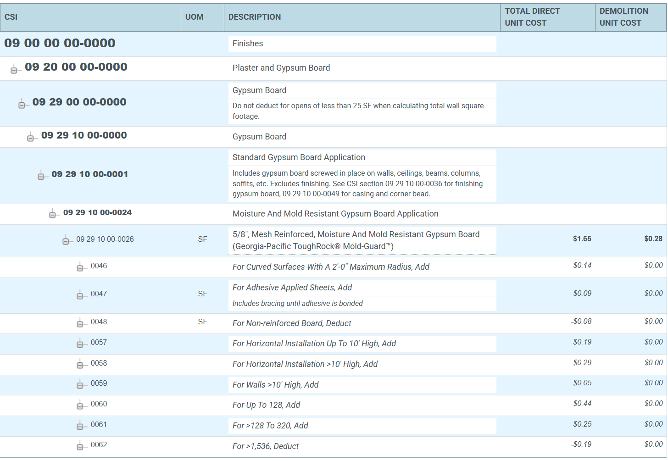Select the 0058 item code
Screen dimensions: 668x461
(x=99, y=363)
